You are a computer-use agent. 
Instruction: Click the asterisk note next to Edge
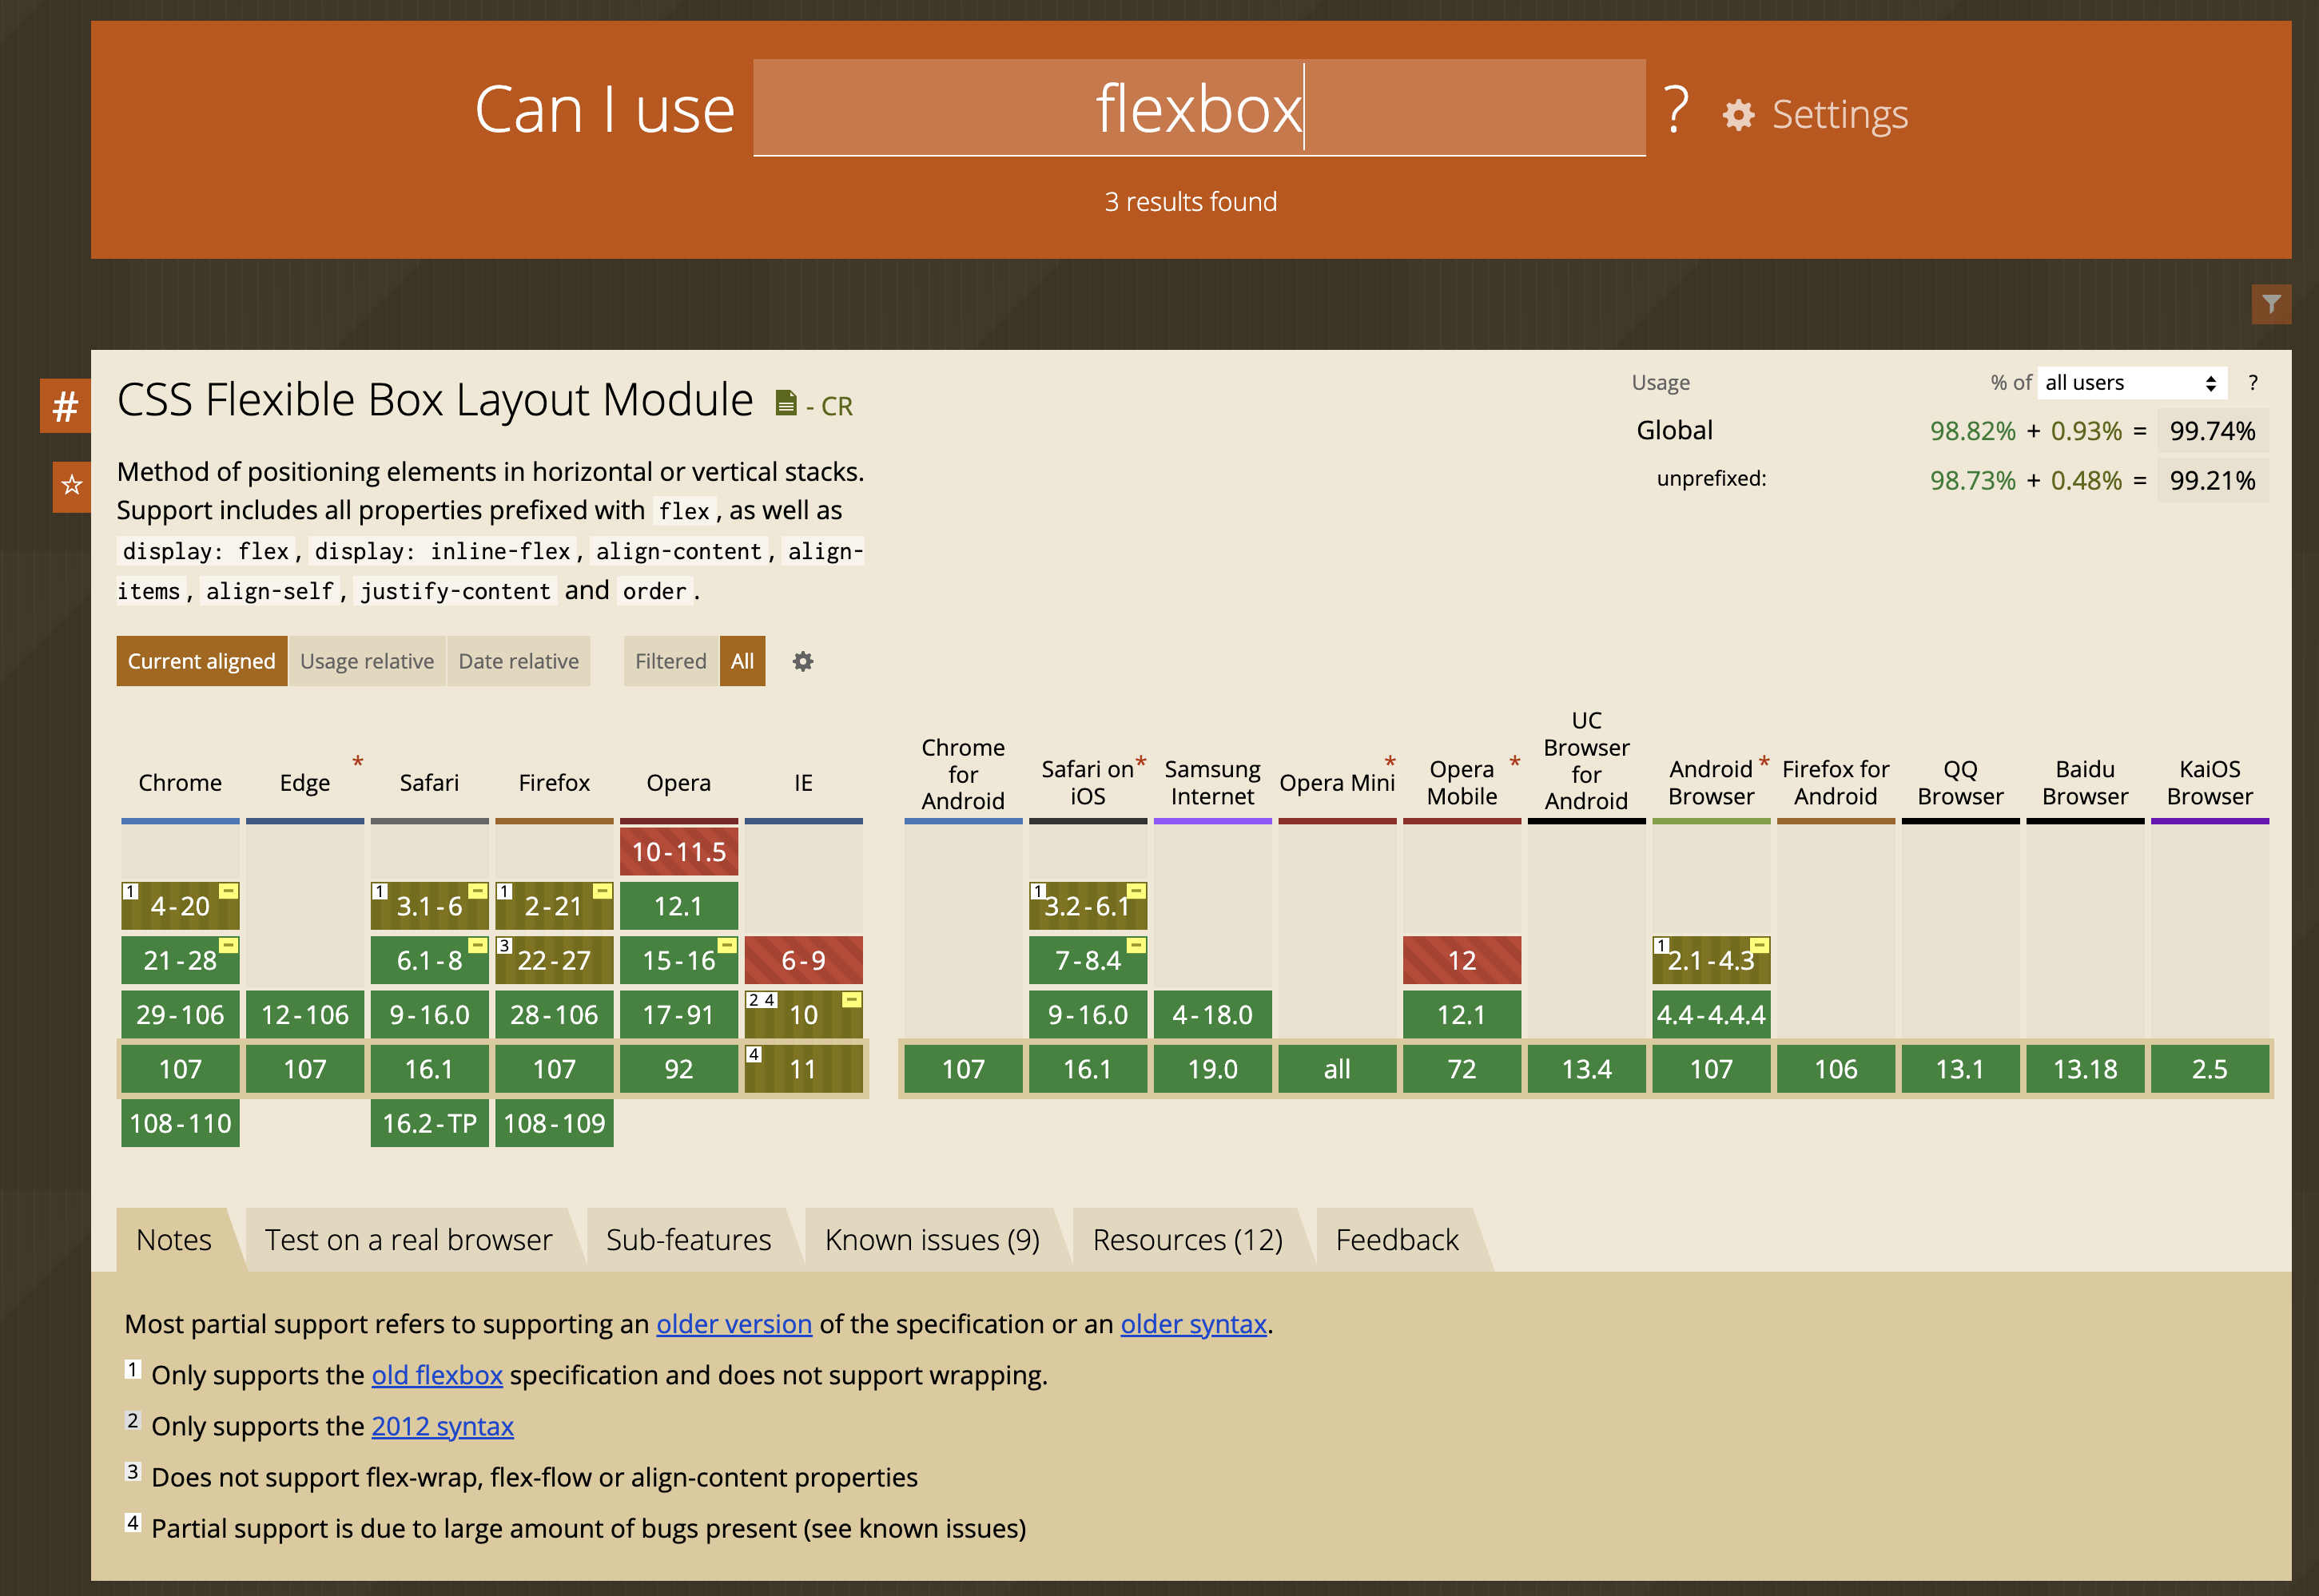click(x=357, y=763)
